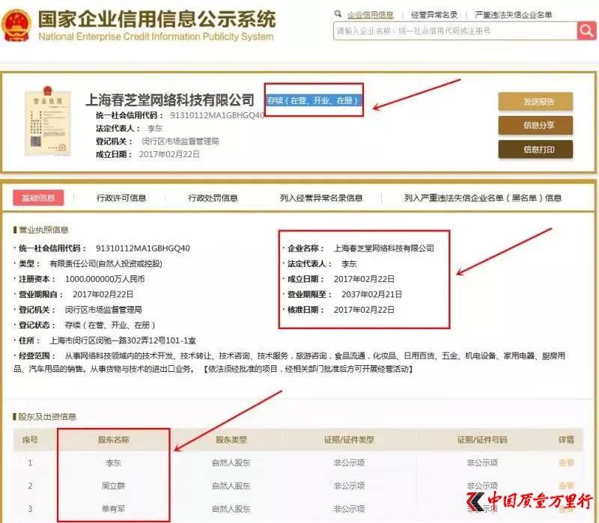Open the details link for shareholder 周立群
599x523 pixels.
pyautogui.click(x=566, y=486)
